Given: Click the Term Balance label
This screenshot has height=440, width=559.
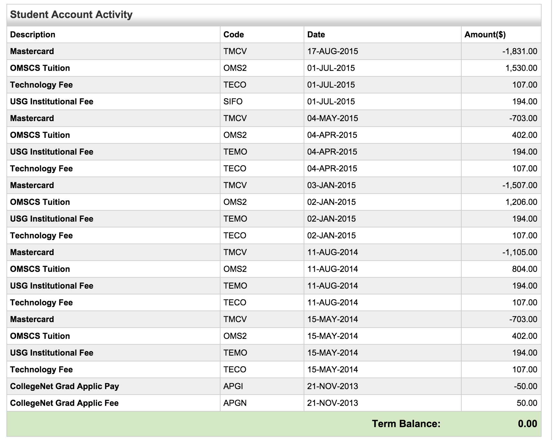Looking at the screenshot, I should 406,424.
